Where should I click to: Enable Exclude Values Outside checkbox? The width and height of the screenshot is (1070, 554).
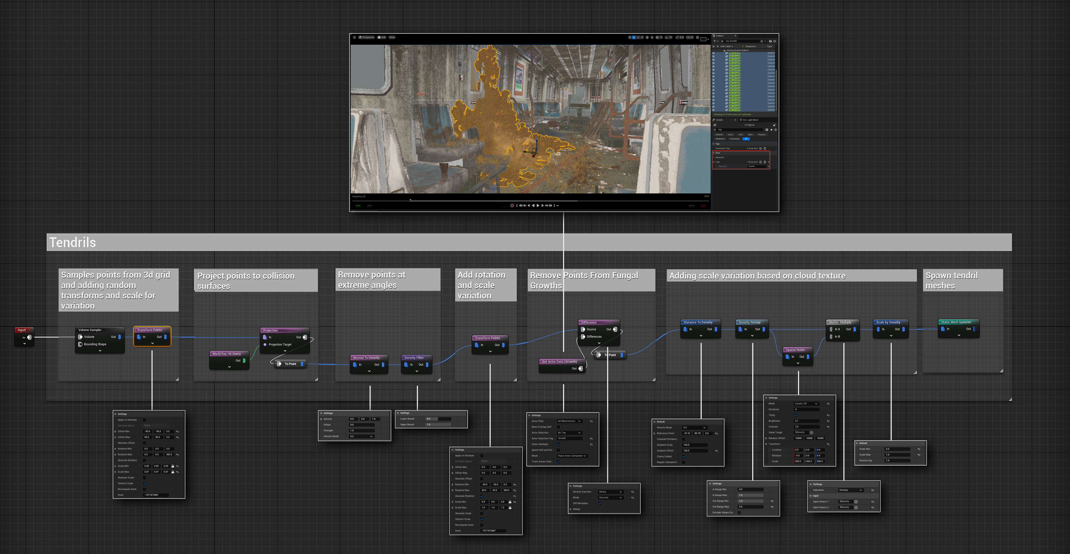[739, 512]
